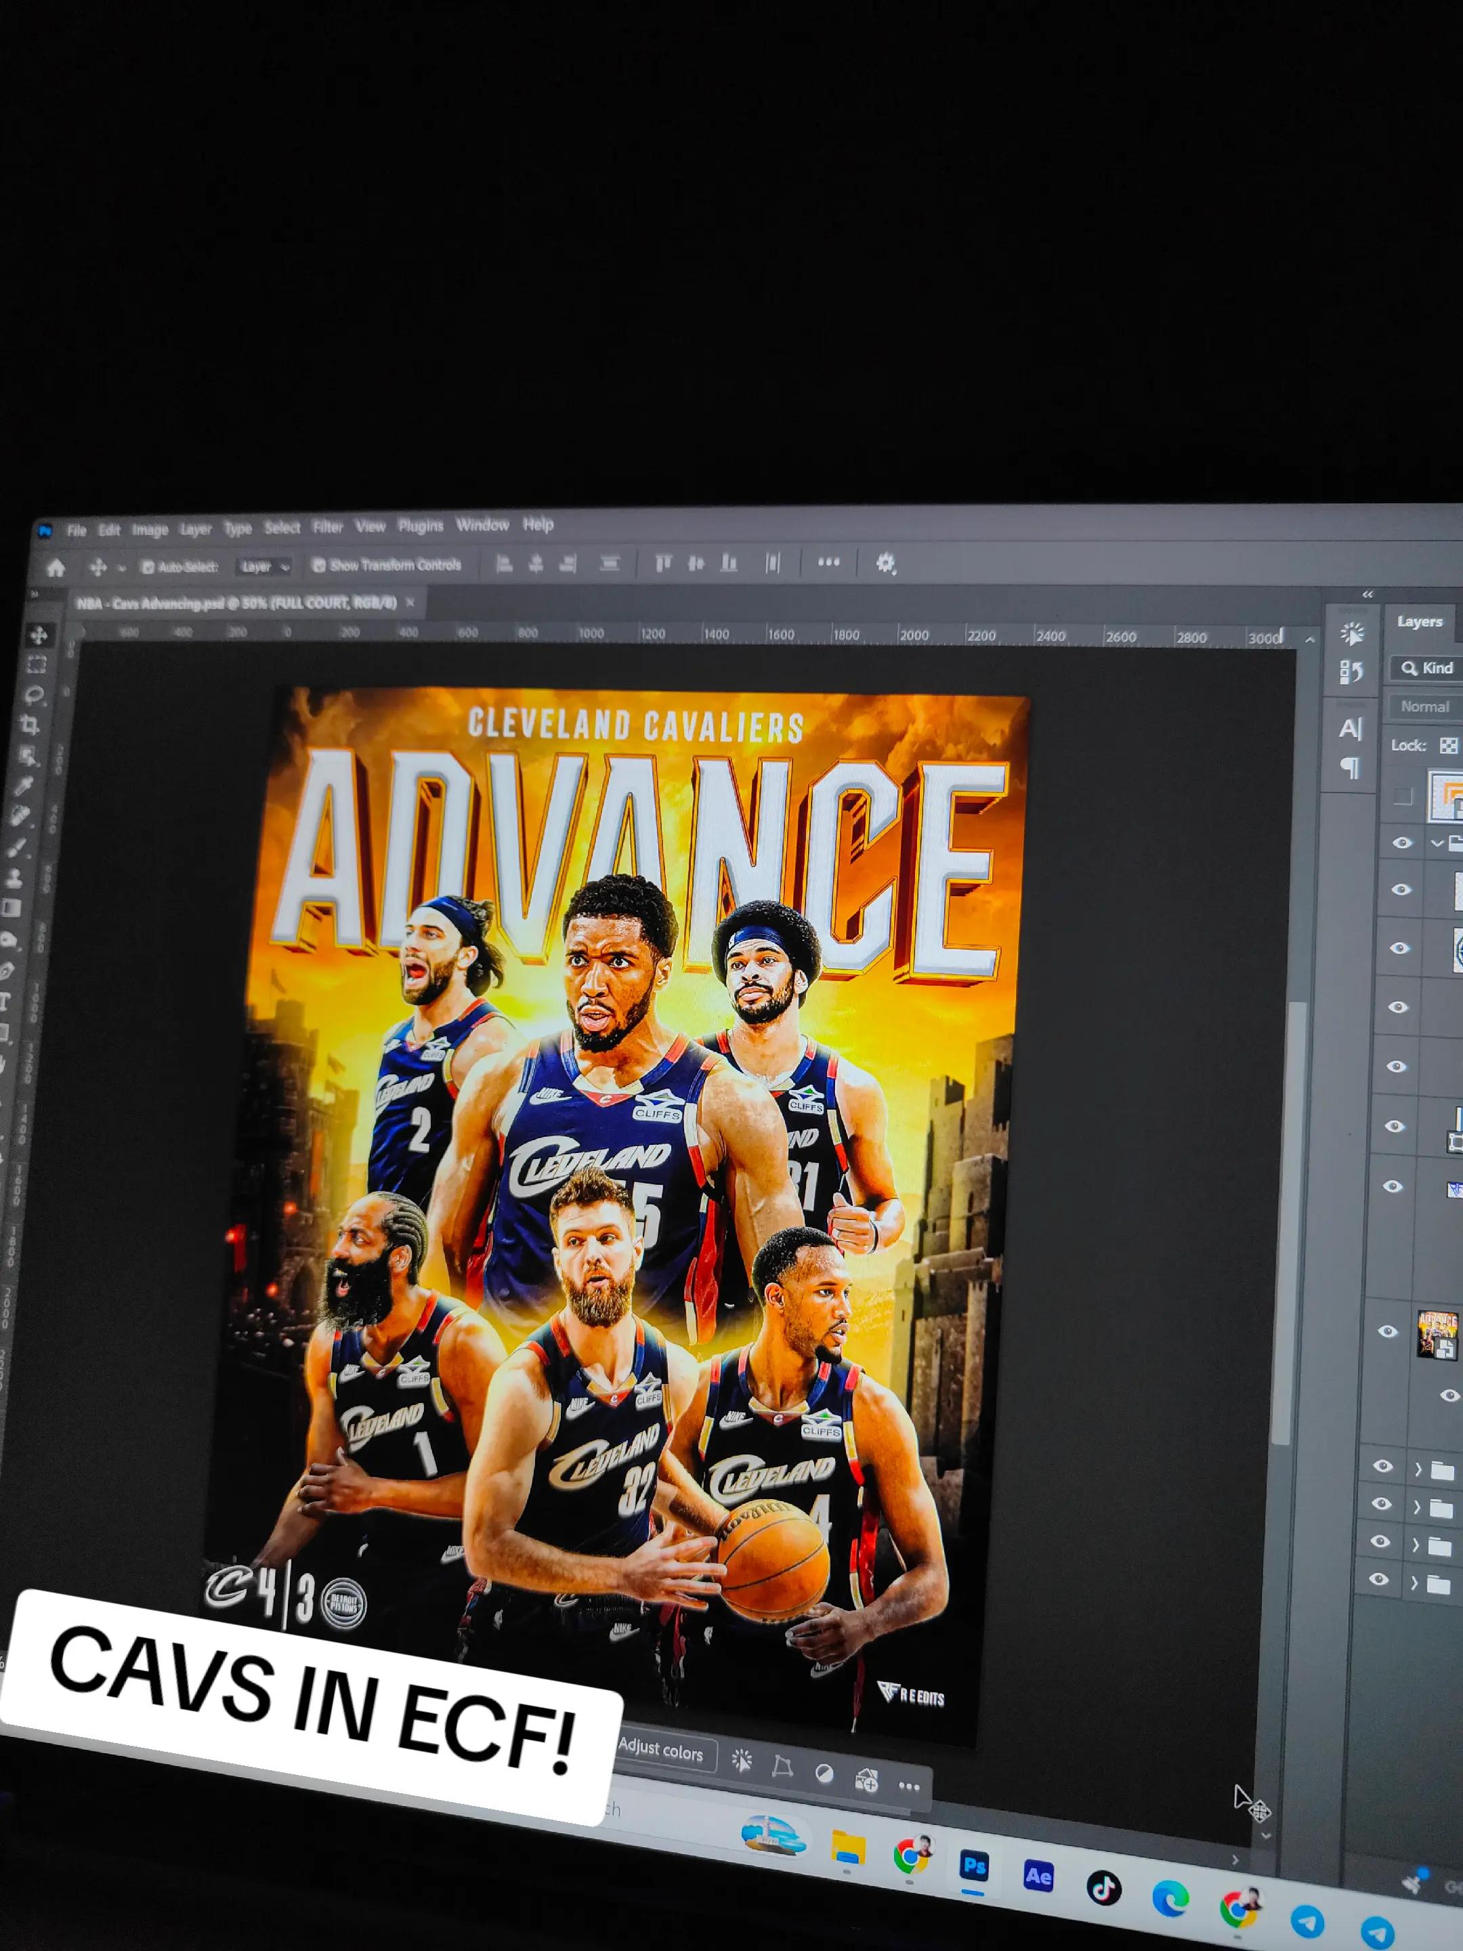Select the Clone Stamp tool
This screenshot has height=1951, width=1463.
coord(16,879)
